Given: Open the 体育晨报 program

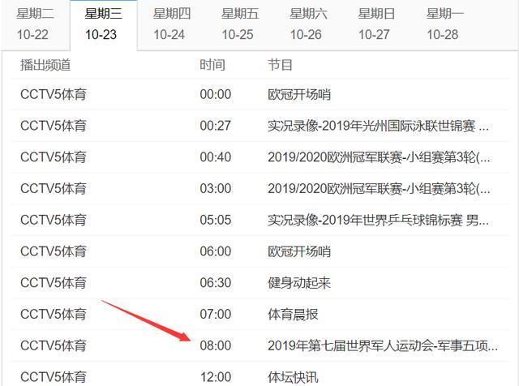Looking at the screenshot, I should 293,314.
